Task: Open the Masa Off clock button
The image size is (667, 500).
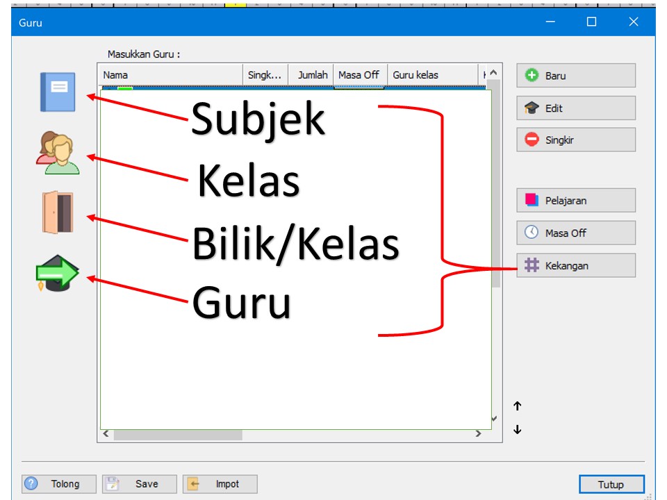Action: 575,233
